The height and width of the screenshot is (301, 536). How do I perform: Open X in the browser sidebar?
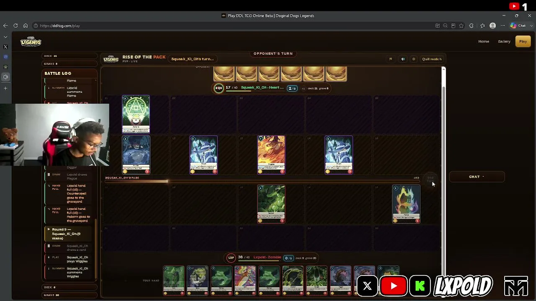pyautogui.click(x=5, y=47)
